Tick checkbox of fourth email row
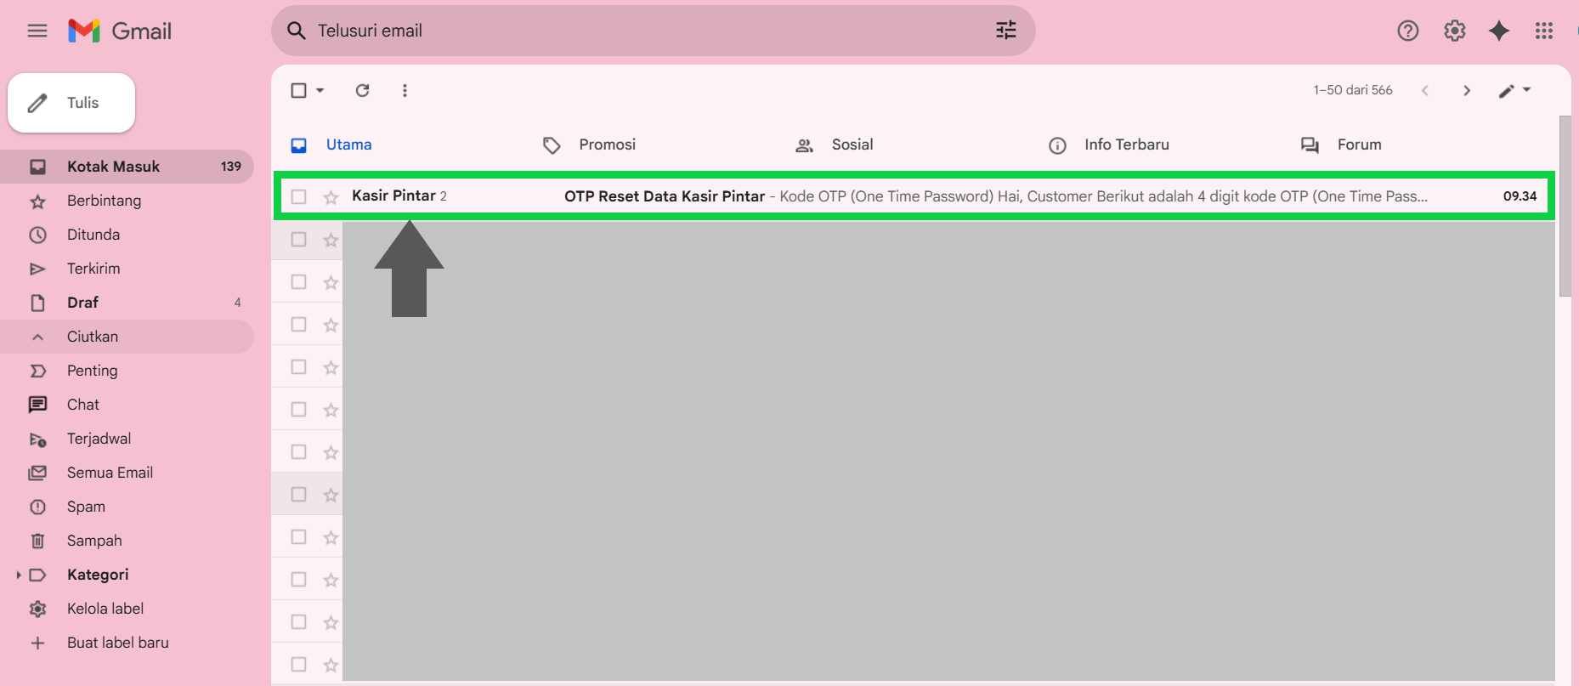The width and height of the screenshot is (1579, 686). [x=298, y=325]
